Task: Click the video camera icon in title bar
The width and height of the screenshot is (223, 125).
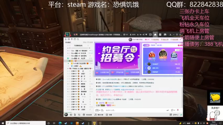Action: [150, 34]
